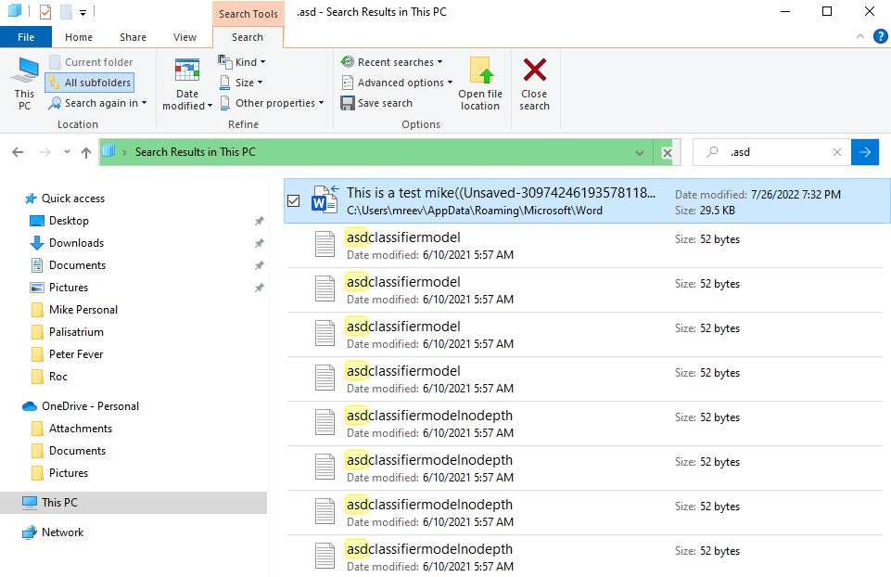Open the Date modified filter
Image resolution: width=891 pixels, height=577 pixels.
187,83
